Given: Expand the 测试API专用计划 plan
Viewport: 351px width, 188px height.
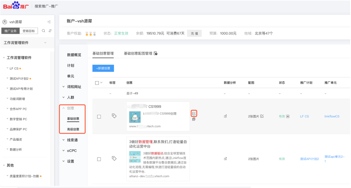Looking at the screenshot, I should pos(7,89).
